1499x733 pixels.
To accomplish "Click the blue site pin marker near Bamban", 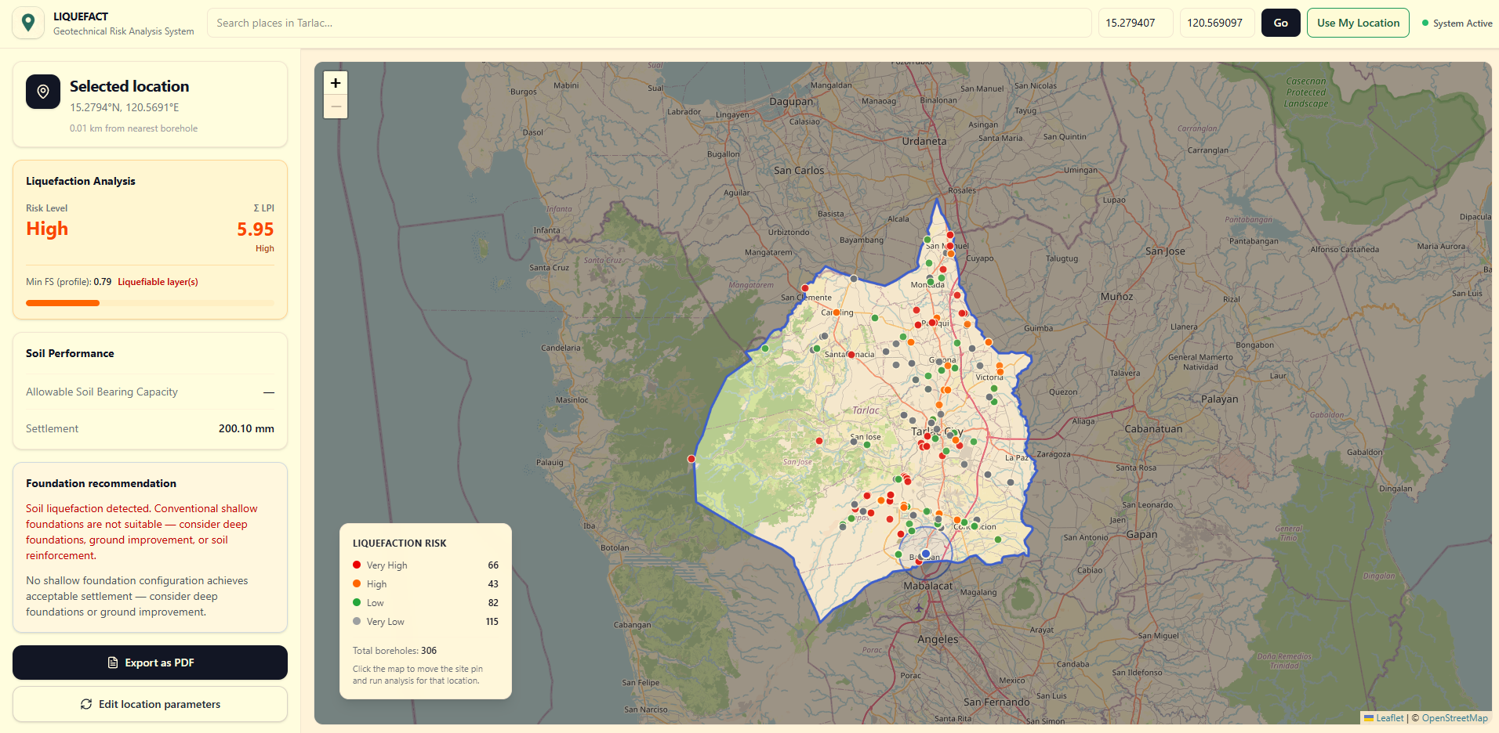I will pyautogui.click(x=926, y=553).
